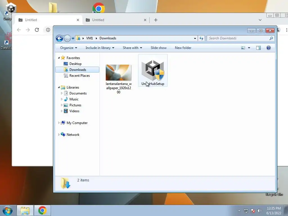The height and width of the screenshot is (216, 288).
Task: Expand the breadcrumb arrow after VM1
Action: pos(96,38)
